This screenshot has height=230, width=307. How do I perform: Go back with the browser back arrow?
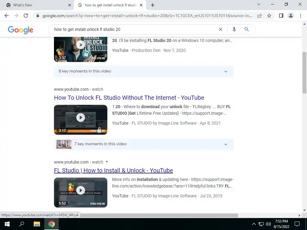tap(7, 16)
